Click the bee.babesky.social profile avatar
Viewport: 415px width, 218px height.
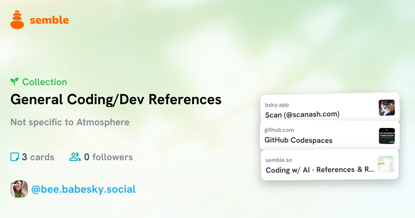point(19,189)
